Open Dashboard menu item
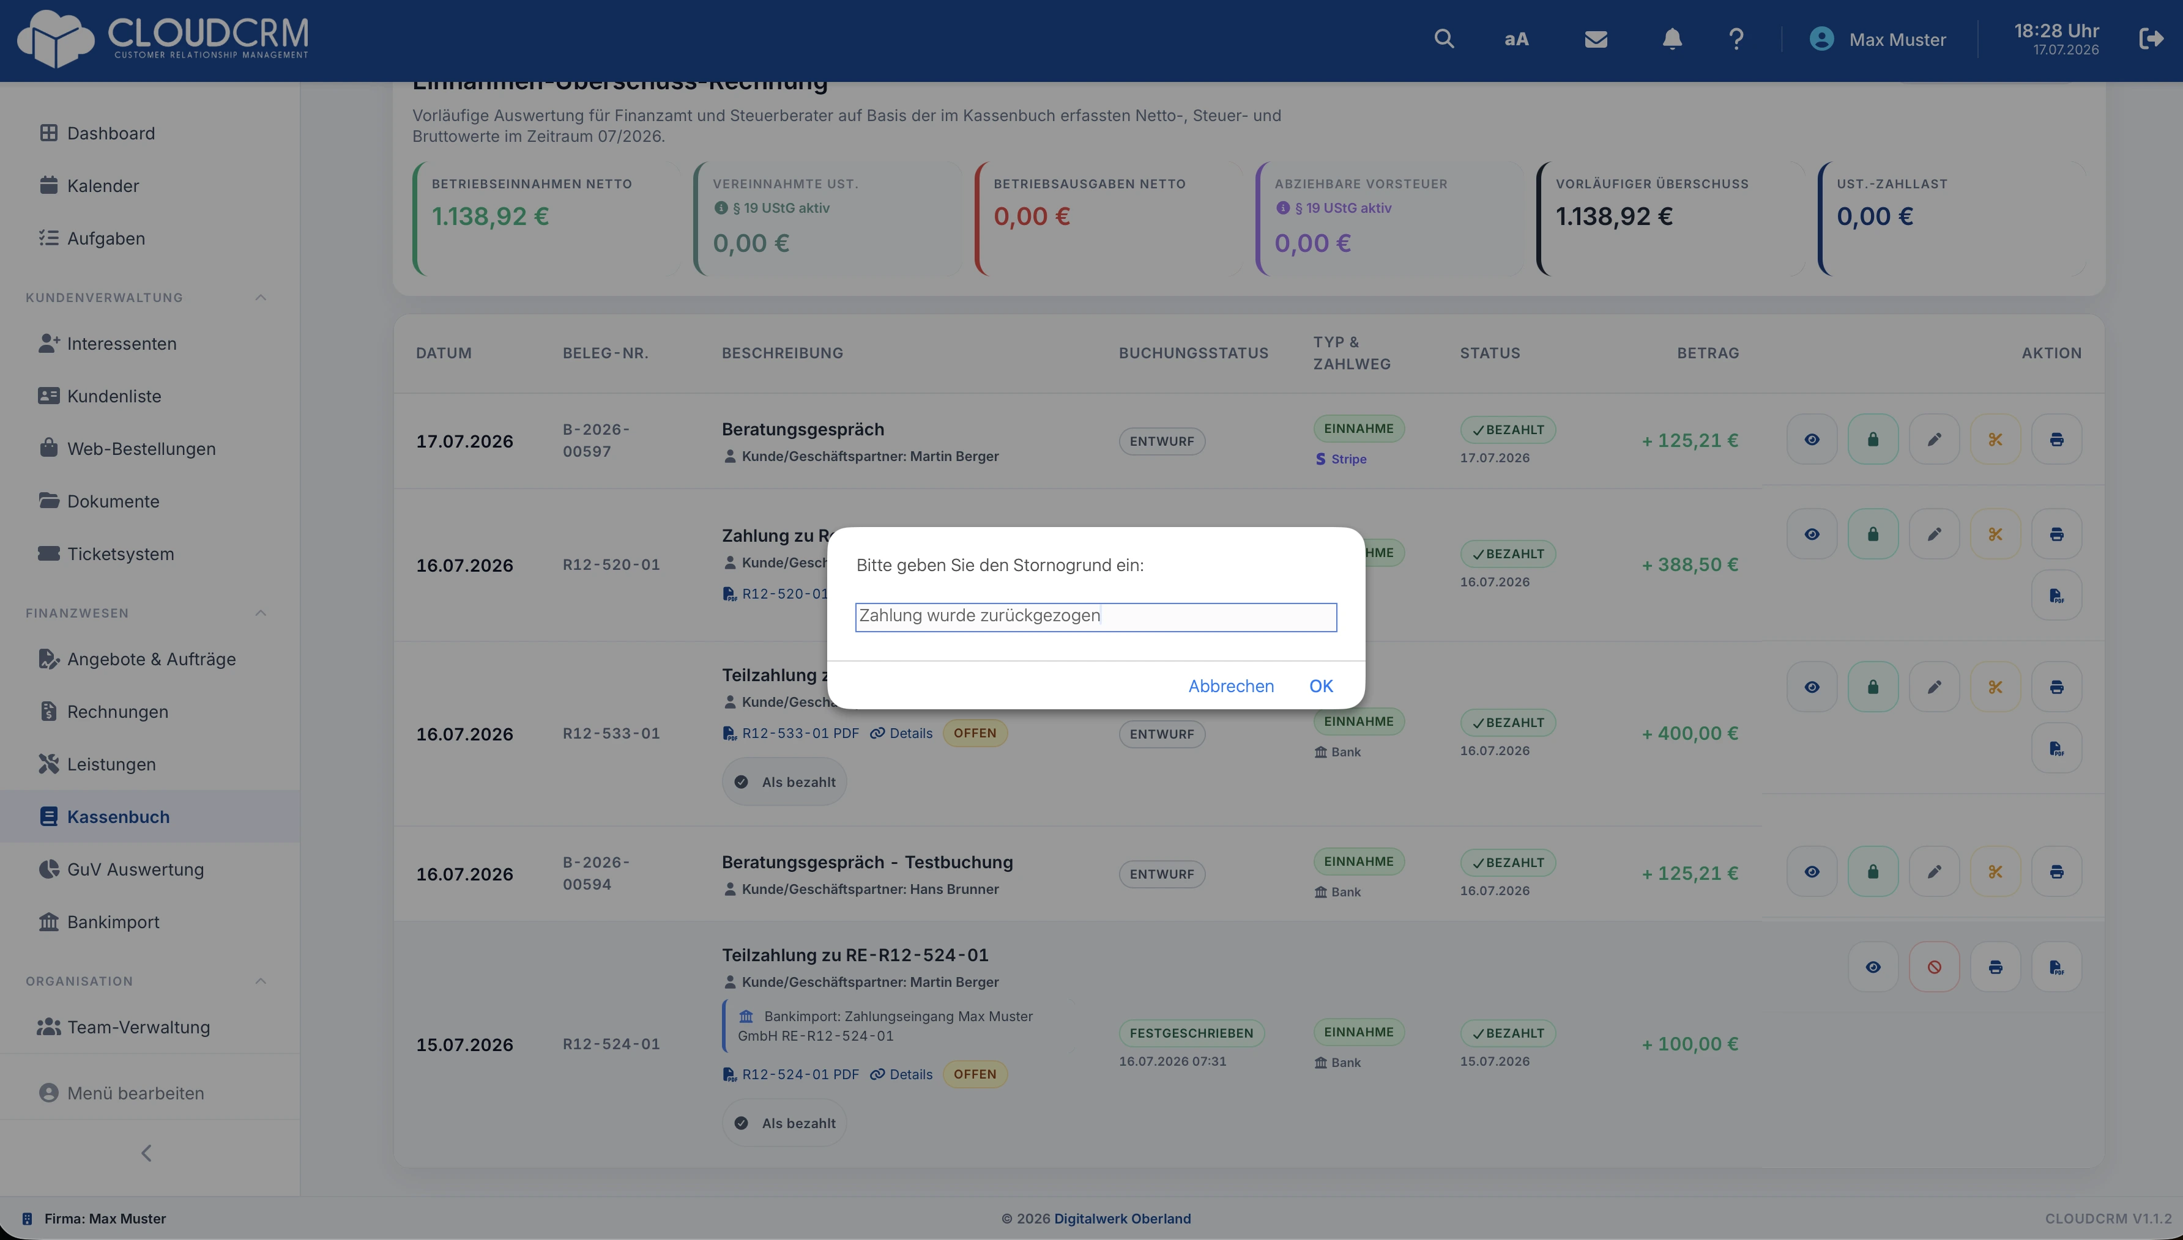The width and height of the screenshot is (2183, 1240). pos(149,133)
